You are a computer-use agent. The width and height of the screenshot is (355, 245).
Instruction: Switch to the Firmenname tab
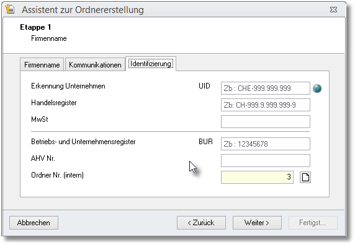point(42,65)
